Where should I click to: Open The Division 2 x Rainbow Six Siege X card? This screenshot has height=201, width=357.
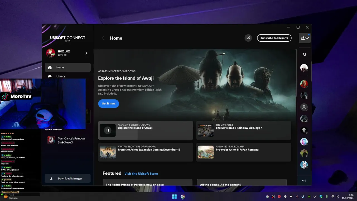[x=243, y=130]
